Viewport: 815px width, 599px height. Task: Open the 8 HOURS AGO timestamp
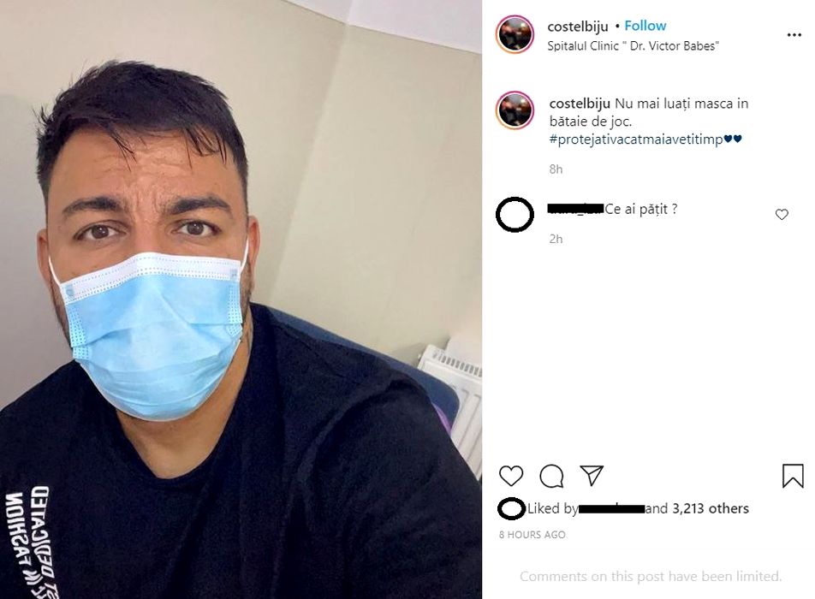click(x=532, y=535)
